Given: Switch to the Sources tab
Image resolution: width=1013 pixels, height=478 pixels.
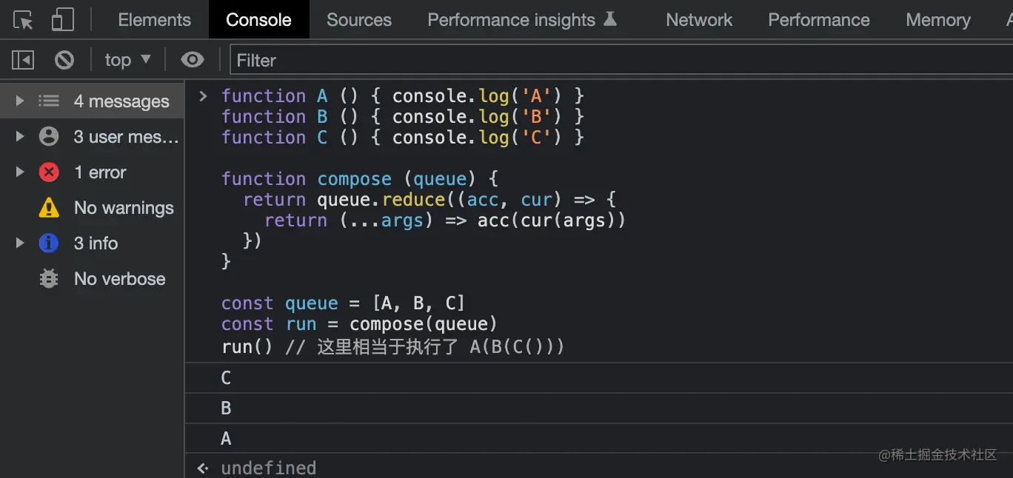Looking at the screenshot, I should tap(359, 20).
